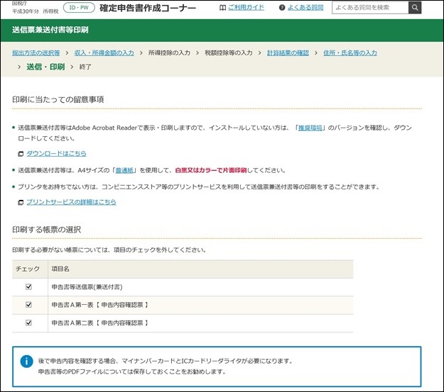Open ご利用ガイド link
The image size is (444, 392).
246,8
